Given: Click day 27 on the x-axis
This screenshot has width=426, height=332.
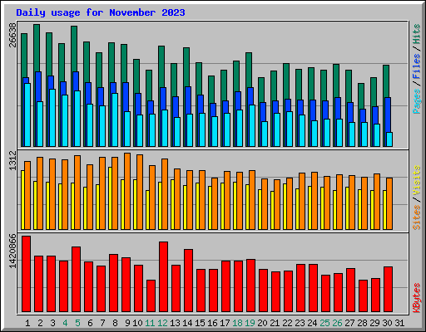Looking at the screenshot, I should (349, 323).
